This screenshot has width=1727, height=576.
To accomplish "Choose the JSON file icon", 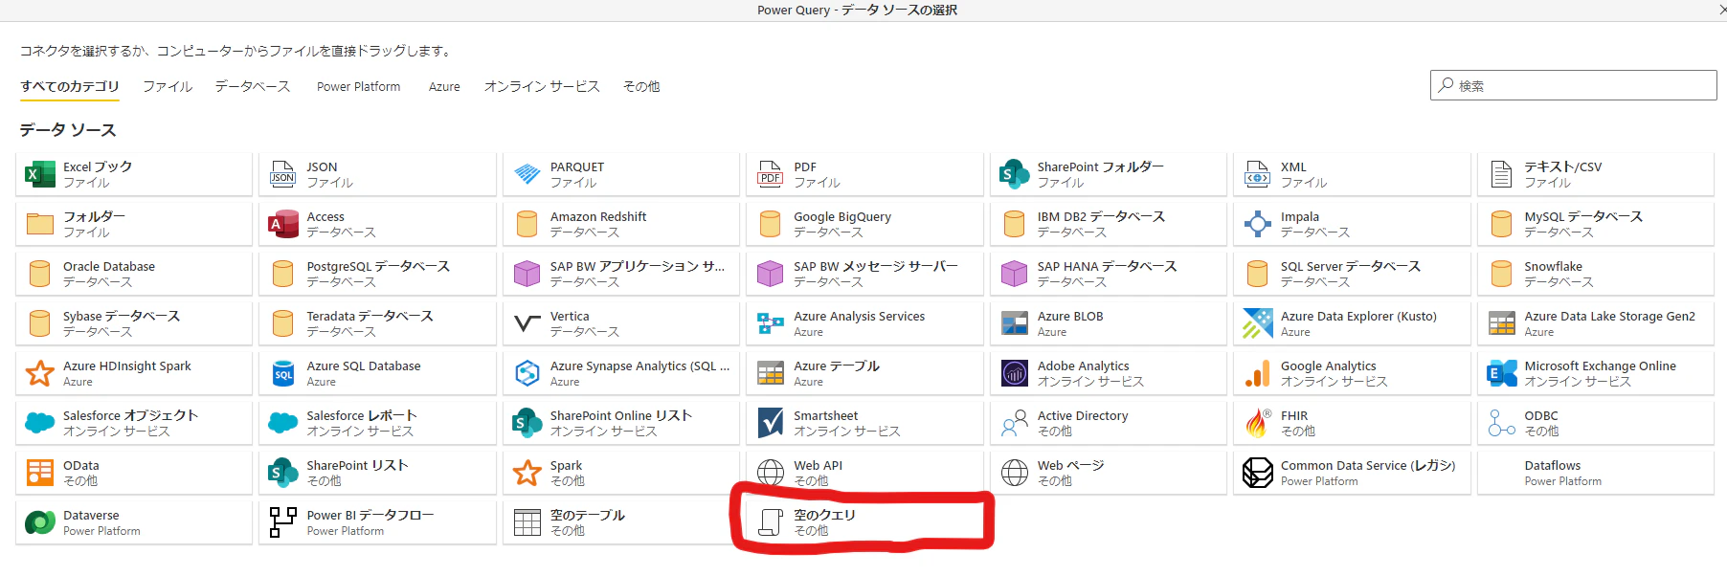I will point(282,174).
